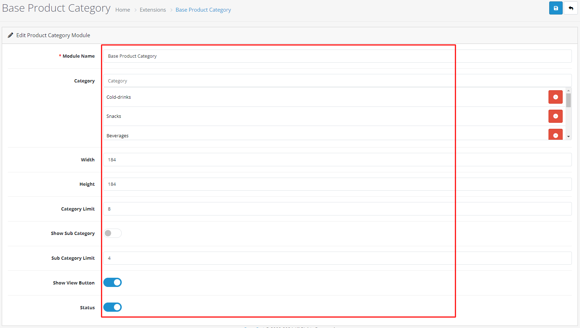
Task: Enable the Show Sub Category toggle
Action: [x=113, y=233]
